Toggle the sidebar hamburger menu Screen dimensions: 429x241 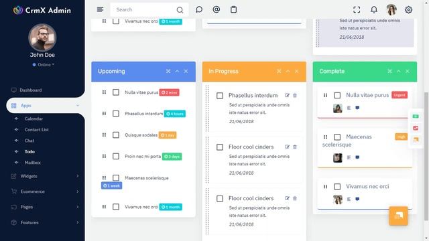tap(100, 9)
